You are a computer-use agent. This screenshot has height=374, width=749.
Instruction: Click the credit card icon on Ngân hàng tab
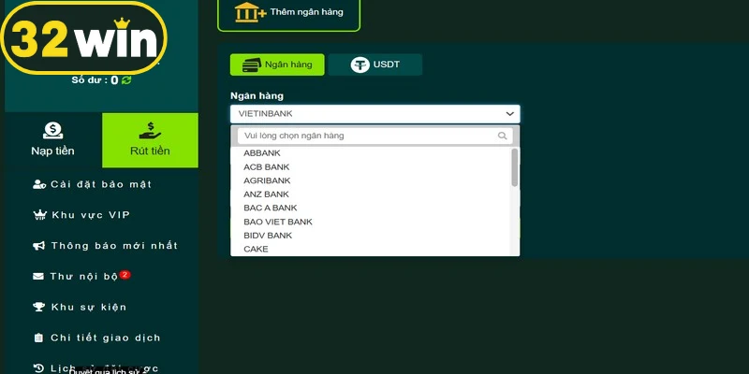[252, 65]
